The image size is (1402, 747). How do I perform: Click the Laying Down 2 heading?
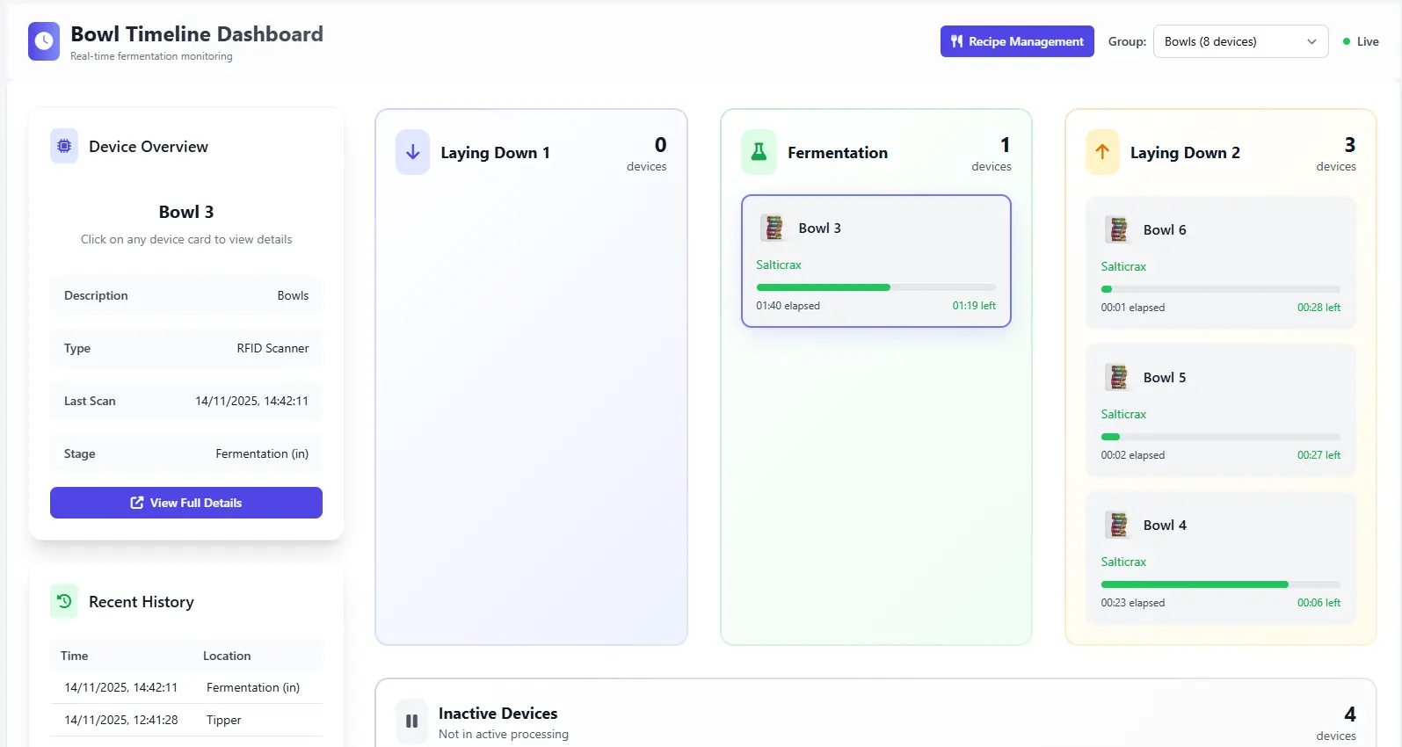1185,152
